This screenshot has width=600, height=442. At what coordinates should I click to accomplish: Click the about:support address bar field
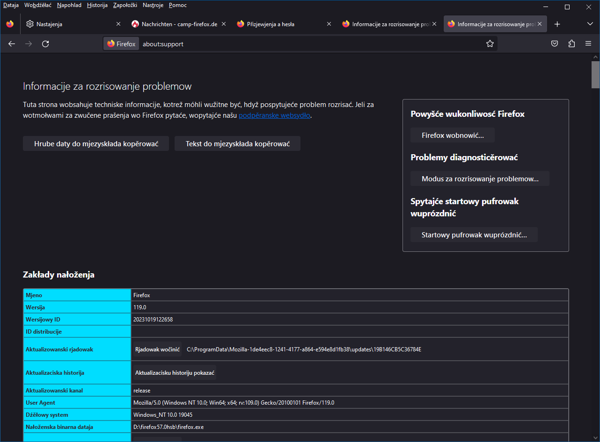coord(309,44)
